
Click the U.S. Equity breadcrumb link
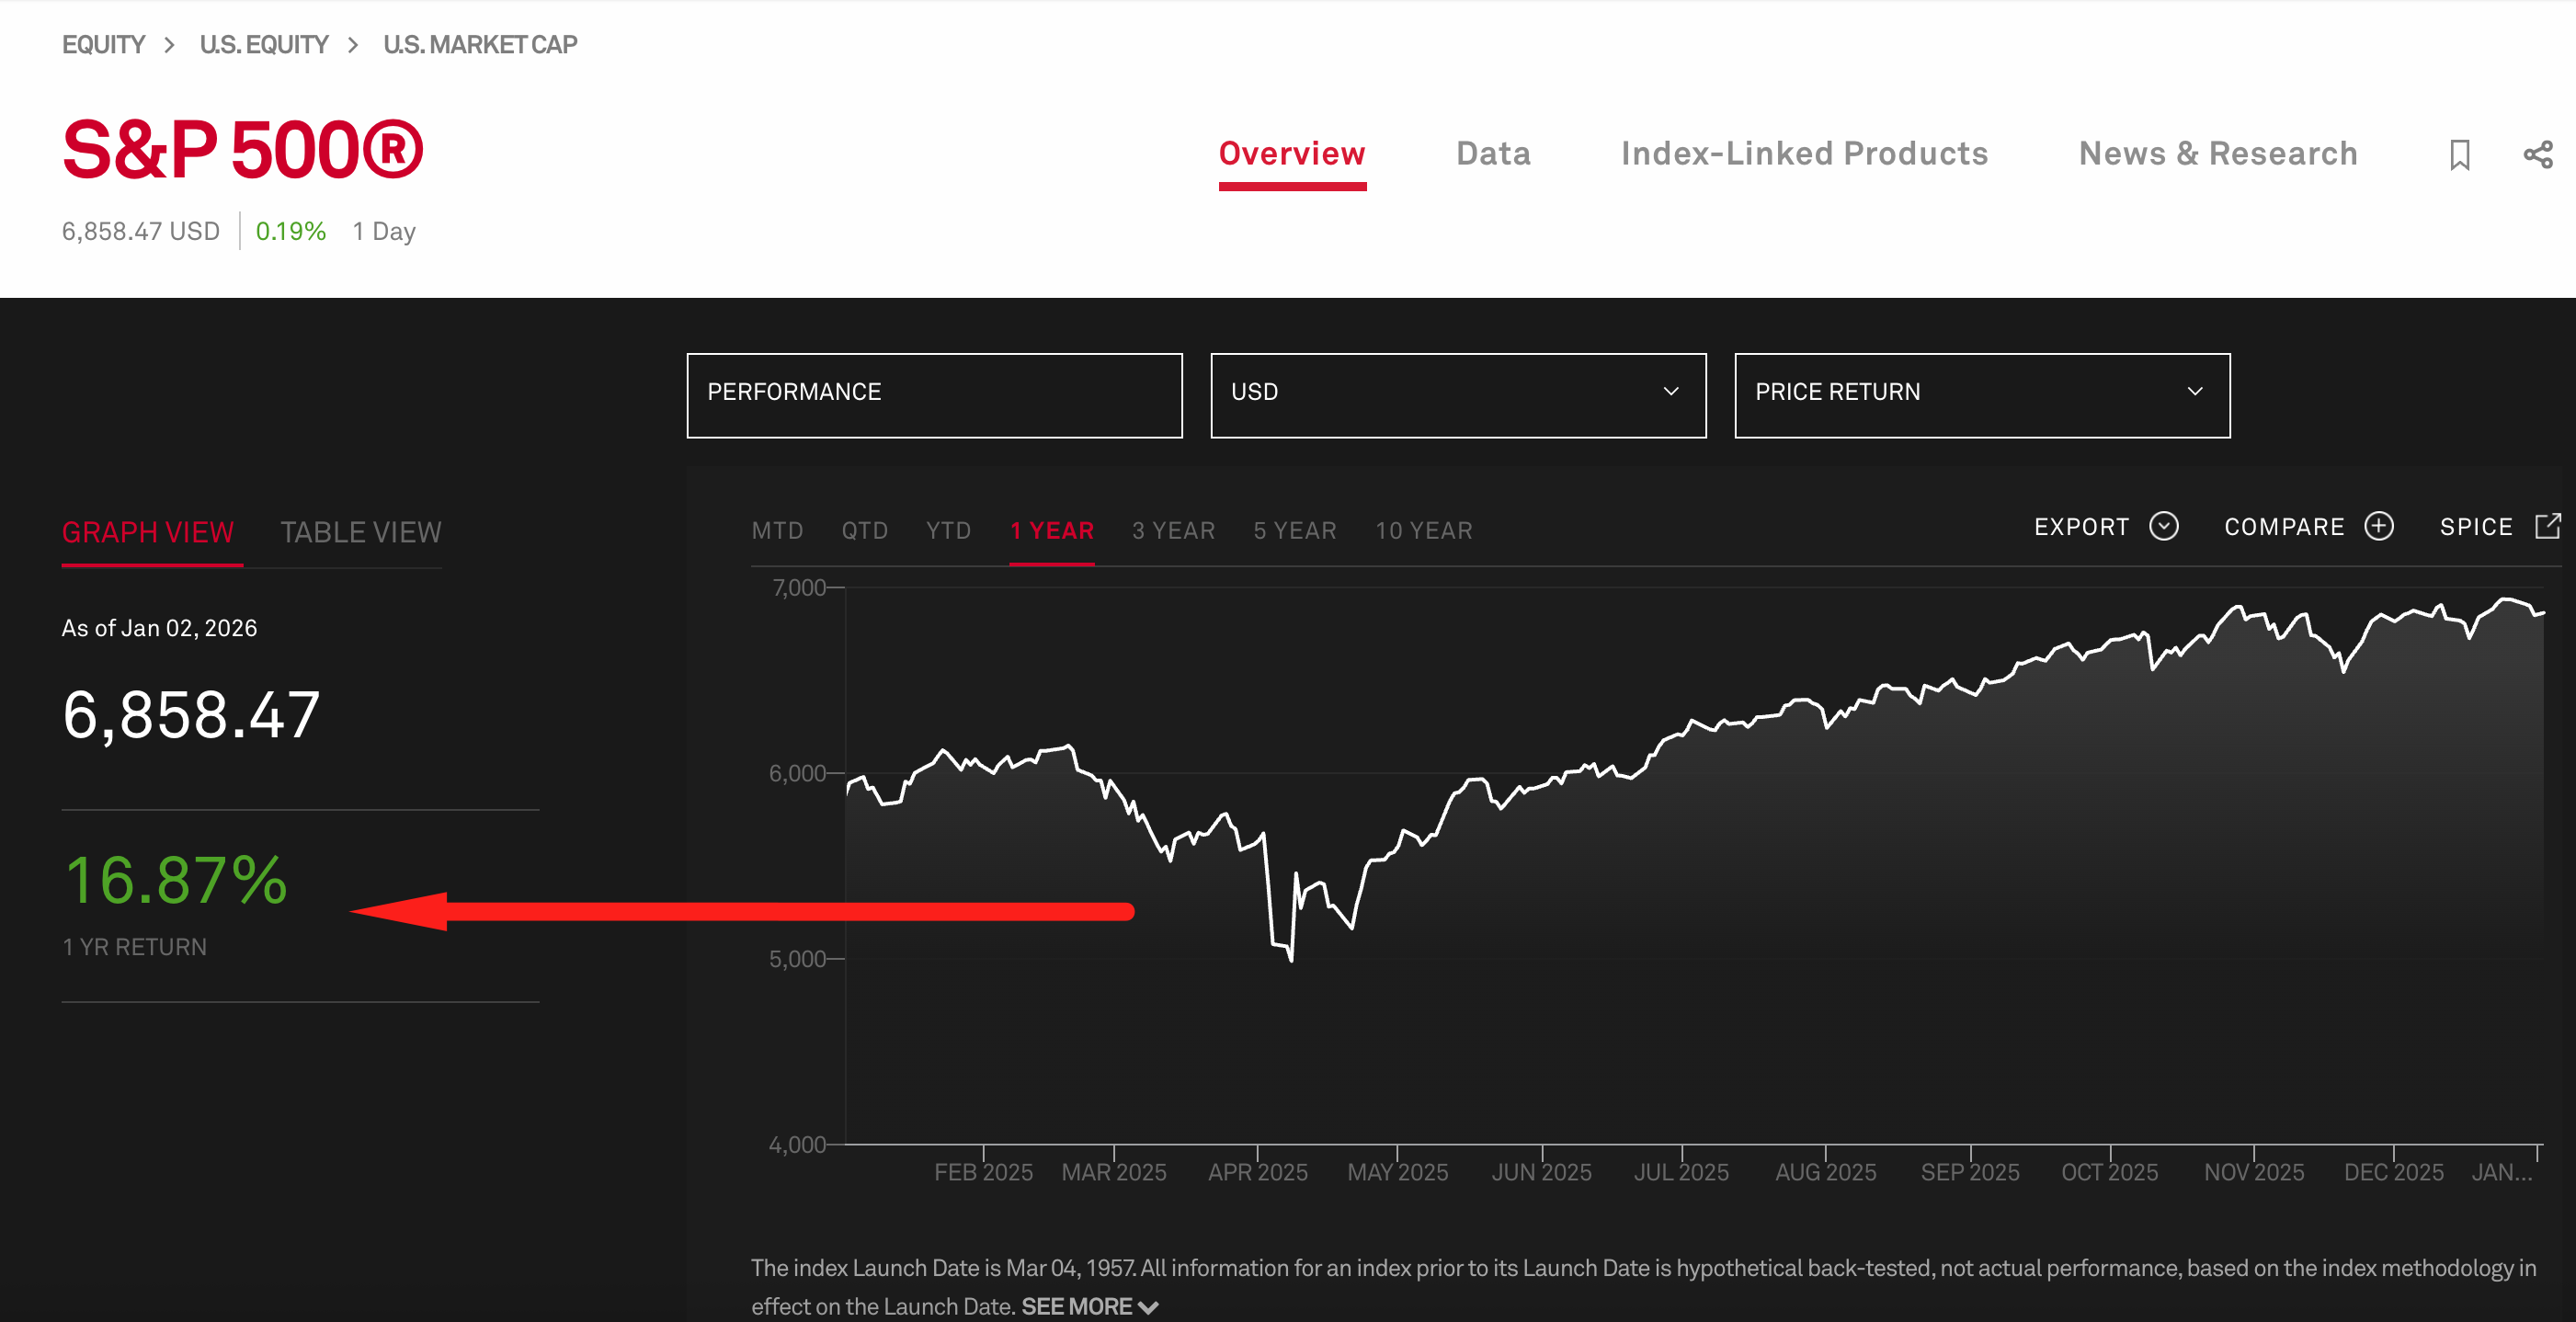coord(264,45)
